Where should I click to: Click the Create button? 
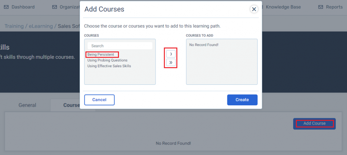pos(242,100)
